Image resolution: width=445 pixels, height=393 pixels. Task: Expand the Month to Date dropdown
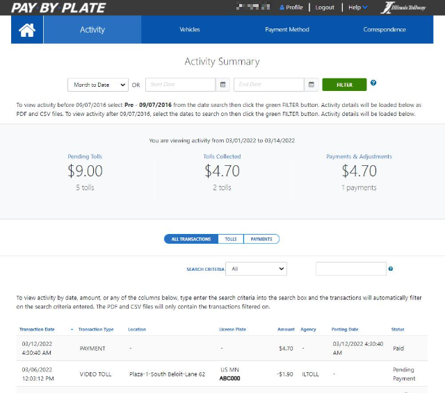(98, 85)
